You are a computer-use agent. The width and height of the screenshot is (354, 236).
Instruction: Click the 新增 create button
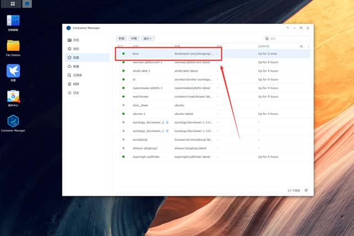pyautogui.click(x=122, y=39)
